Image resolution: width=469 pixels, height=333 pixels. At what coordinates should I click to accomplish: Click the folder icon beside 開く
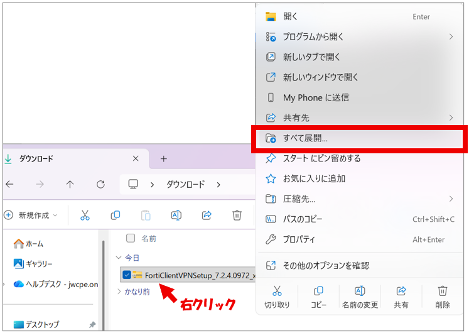coord(271,16)
